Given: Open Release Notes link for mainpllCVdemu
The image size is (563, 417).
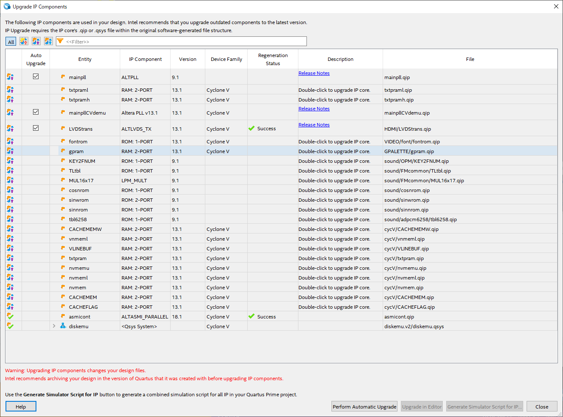Looking at the screenshot, I should [314, 109].
